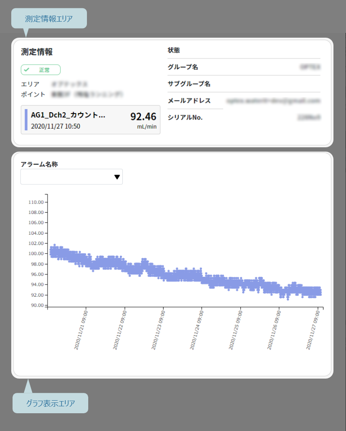The image size is (346, 431).
Task: Click the 正常 status badge
Action: click(x=41, y=70)
